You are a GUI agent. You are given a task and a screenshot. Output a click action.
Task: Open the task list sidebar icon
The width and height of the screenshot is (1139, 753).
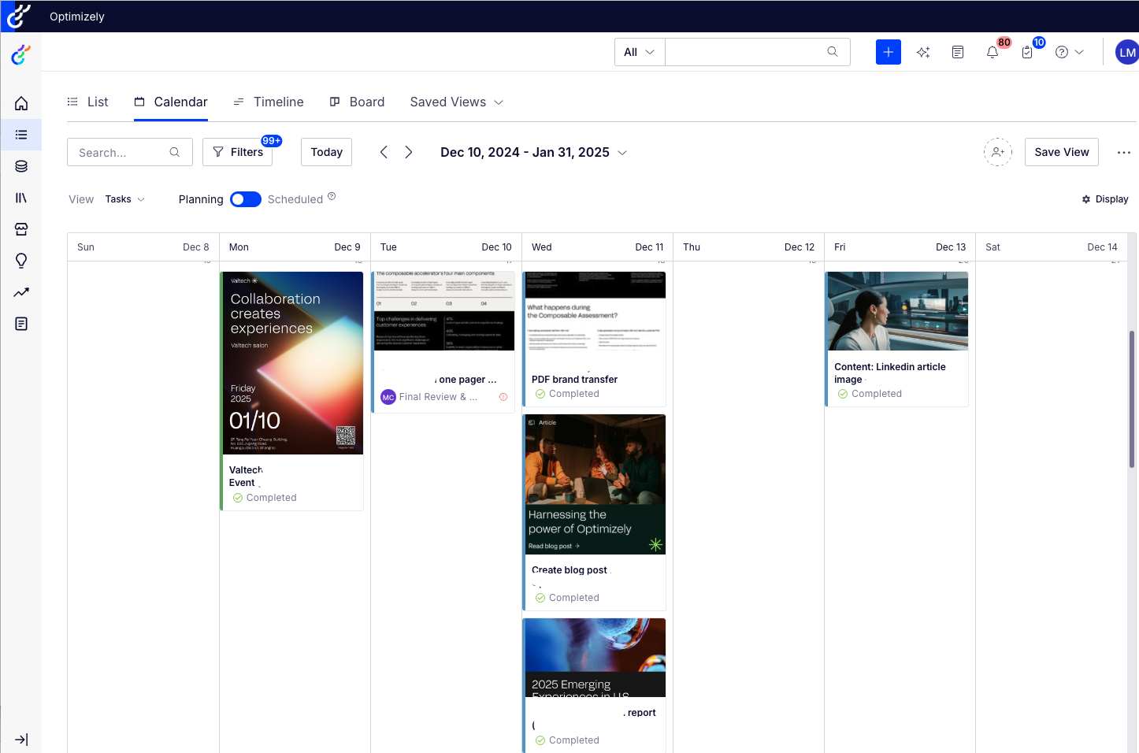tap(21, 135)
